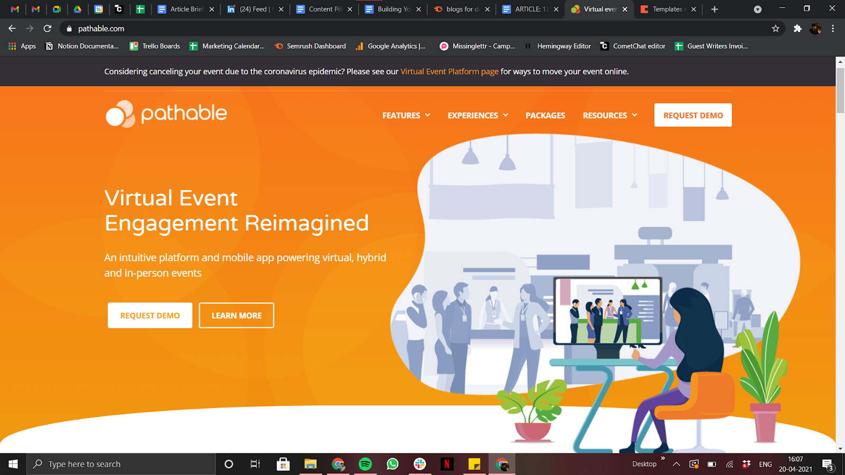Open the Chrome three-dot menu

[833, 28]
